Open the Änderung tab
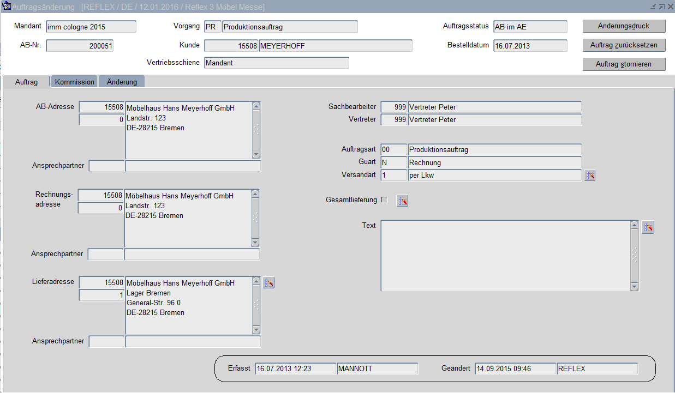 [x=122, y=82]
